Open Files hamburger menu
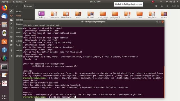Image resolution: width=180 pixels, height=101 pixels. coord(167,6)
